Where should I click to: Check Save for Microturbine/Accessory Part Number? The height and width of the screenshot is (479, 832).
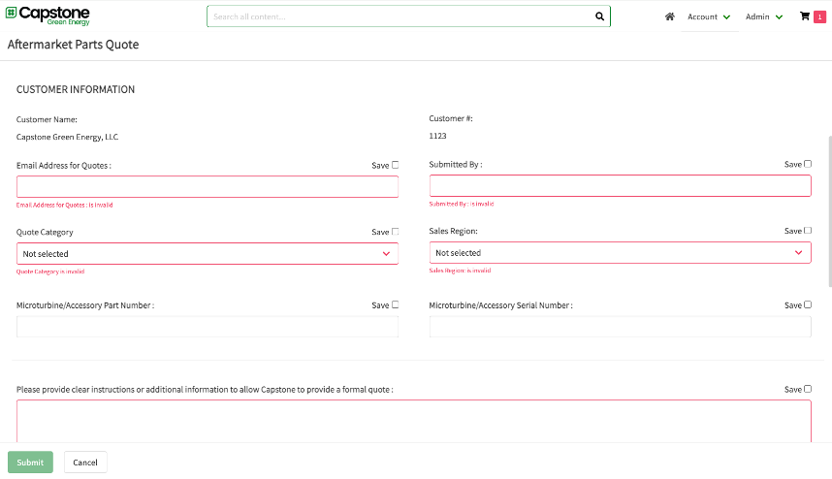pyautogui.click(x=396, y=304)
